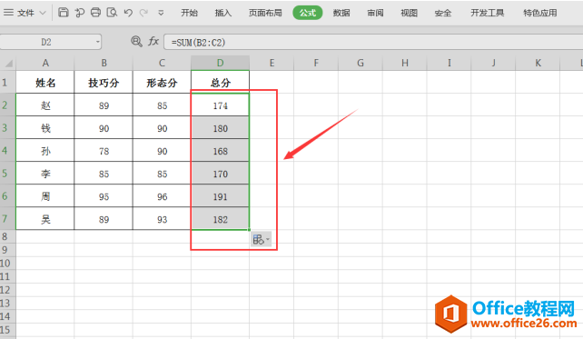Click the 技巧分 header cell
The width and height of the screenshot is (583, 339).
(104, 82)
